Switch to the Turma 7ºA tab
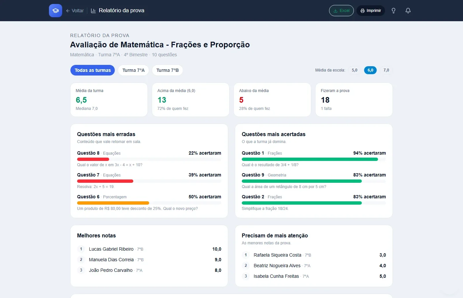 134,70
